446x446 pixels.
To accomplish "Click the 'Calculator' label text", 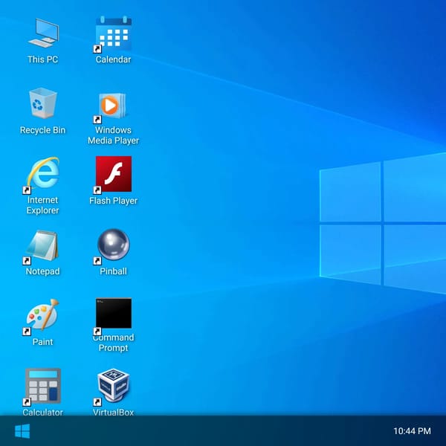I will click(42, 412).
